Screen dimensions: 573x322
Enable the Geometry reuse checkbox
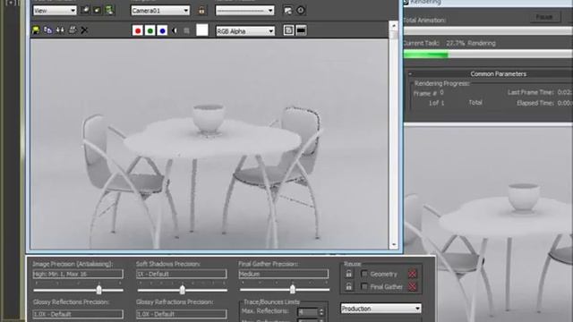click(x=364, y=274)
